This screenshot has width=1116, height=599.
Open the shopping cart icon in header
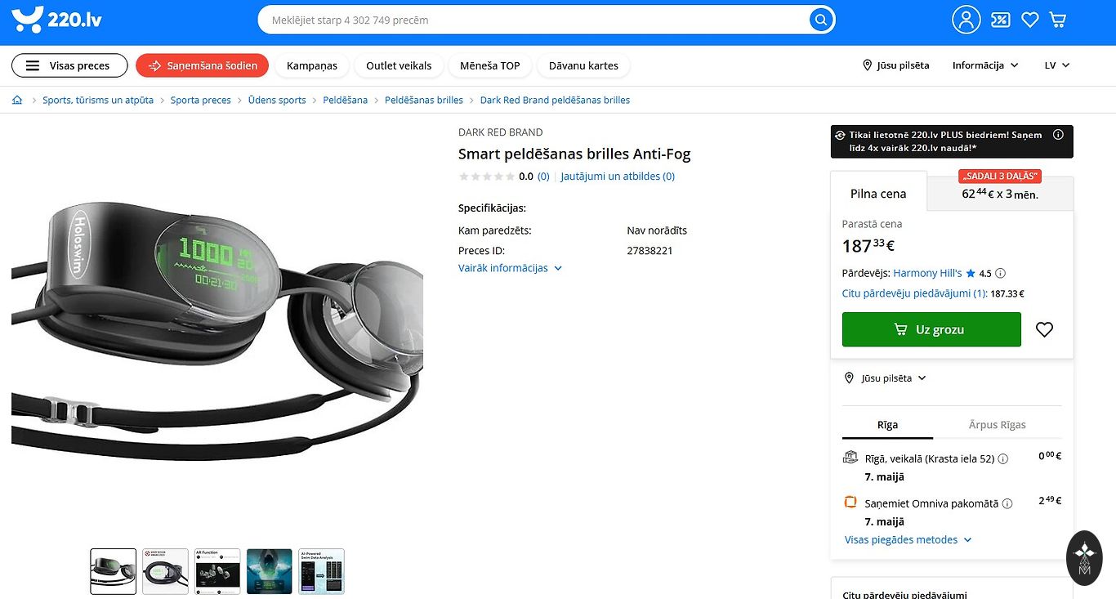tap(1058, 20)
